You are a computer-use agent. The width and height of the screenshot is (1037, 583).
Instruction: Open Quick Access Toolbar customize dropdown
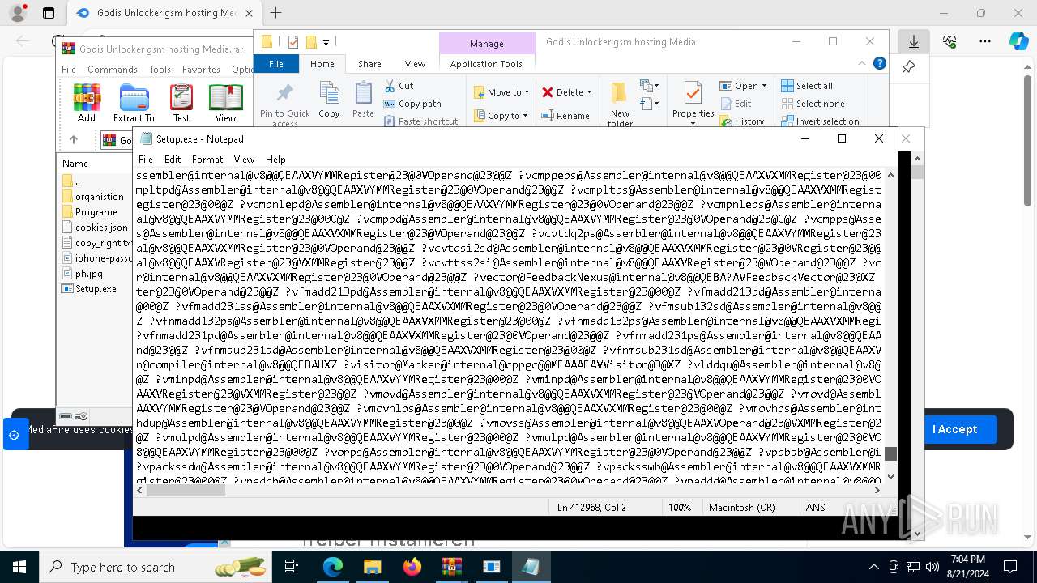point(326,42)
